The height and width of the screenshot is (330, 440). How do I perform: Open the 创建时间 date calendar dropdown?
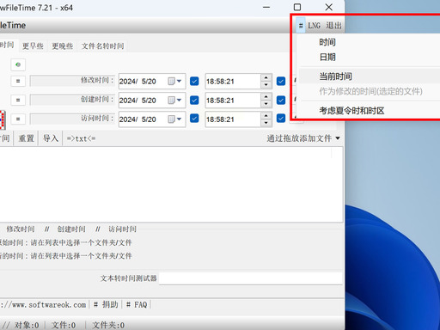coord(174,101)
